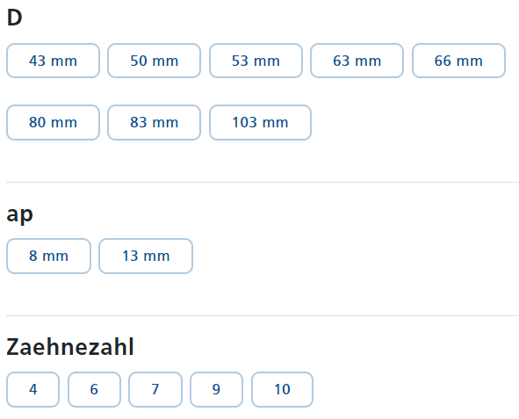Select the 83 mm diameter chip
This screenshot has height=419, width=519.
pyautogui.click(x=155, y=122)
